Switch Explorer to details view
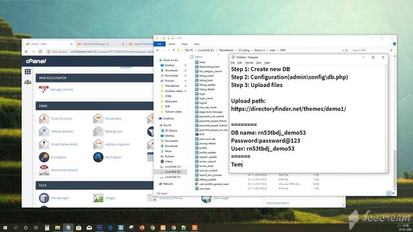 [x=388, y=193]
